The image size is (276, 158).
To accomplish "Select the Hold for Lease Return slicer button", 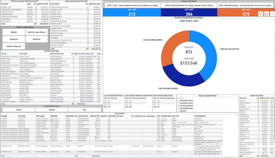I will pyautogui.click(x=36, y=32).
